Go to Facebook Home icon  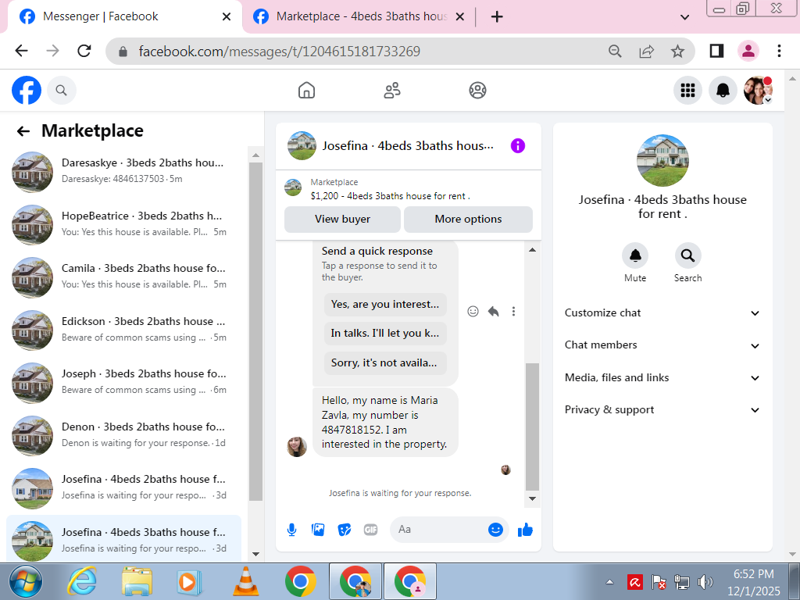tap(306, 91)
